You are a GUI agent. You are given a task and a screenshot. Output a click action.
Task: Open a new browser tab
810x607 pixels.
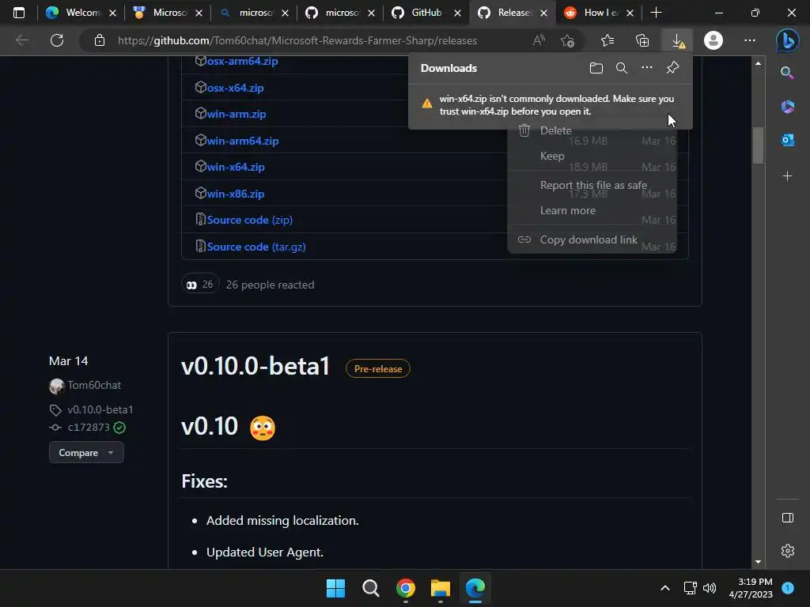[656, 13]
